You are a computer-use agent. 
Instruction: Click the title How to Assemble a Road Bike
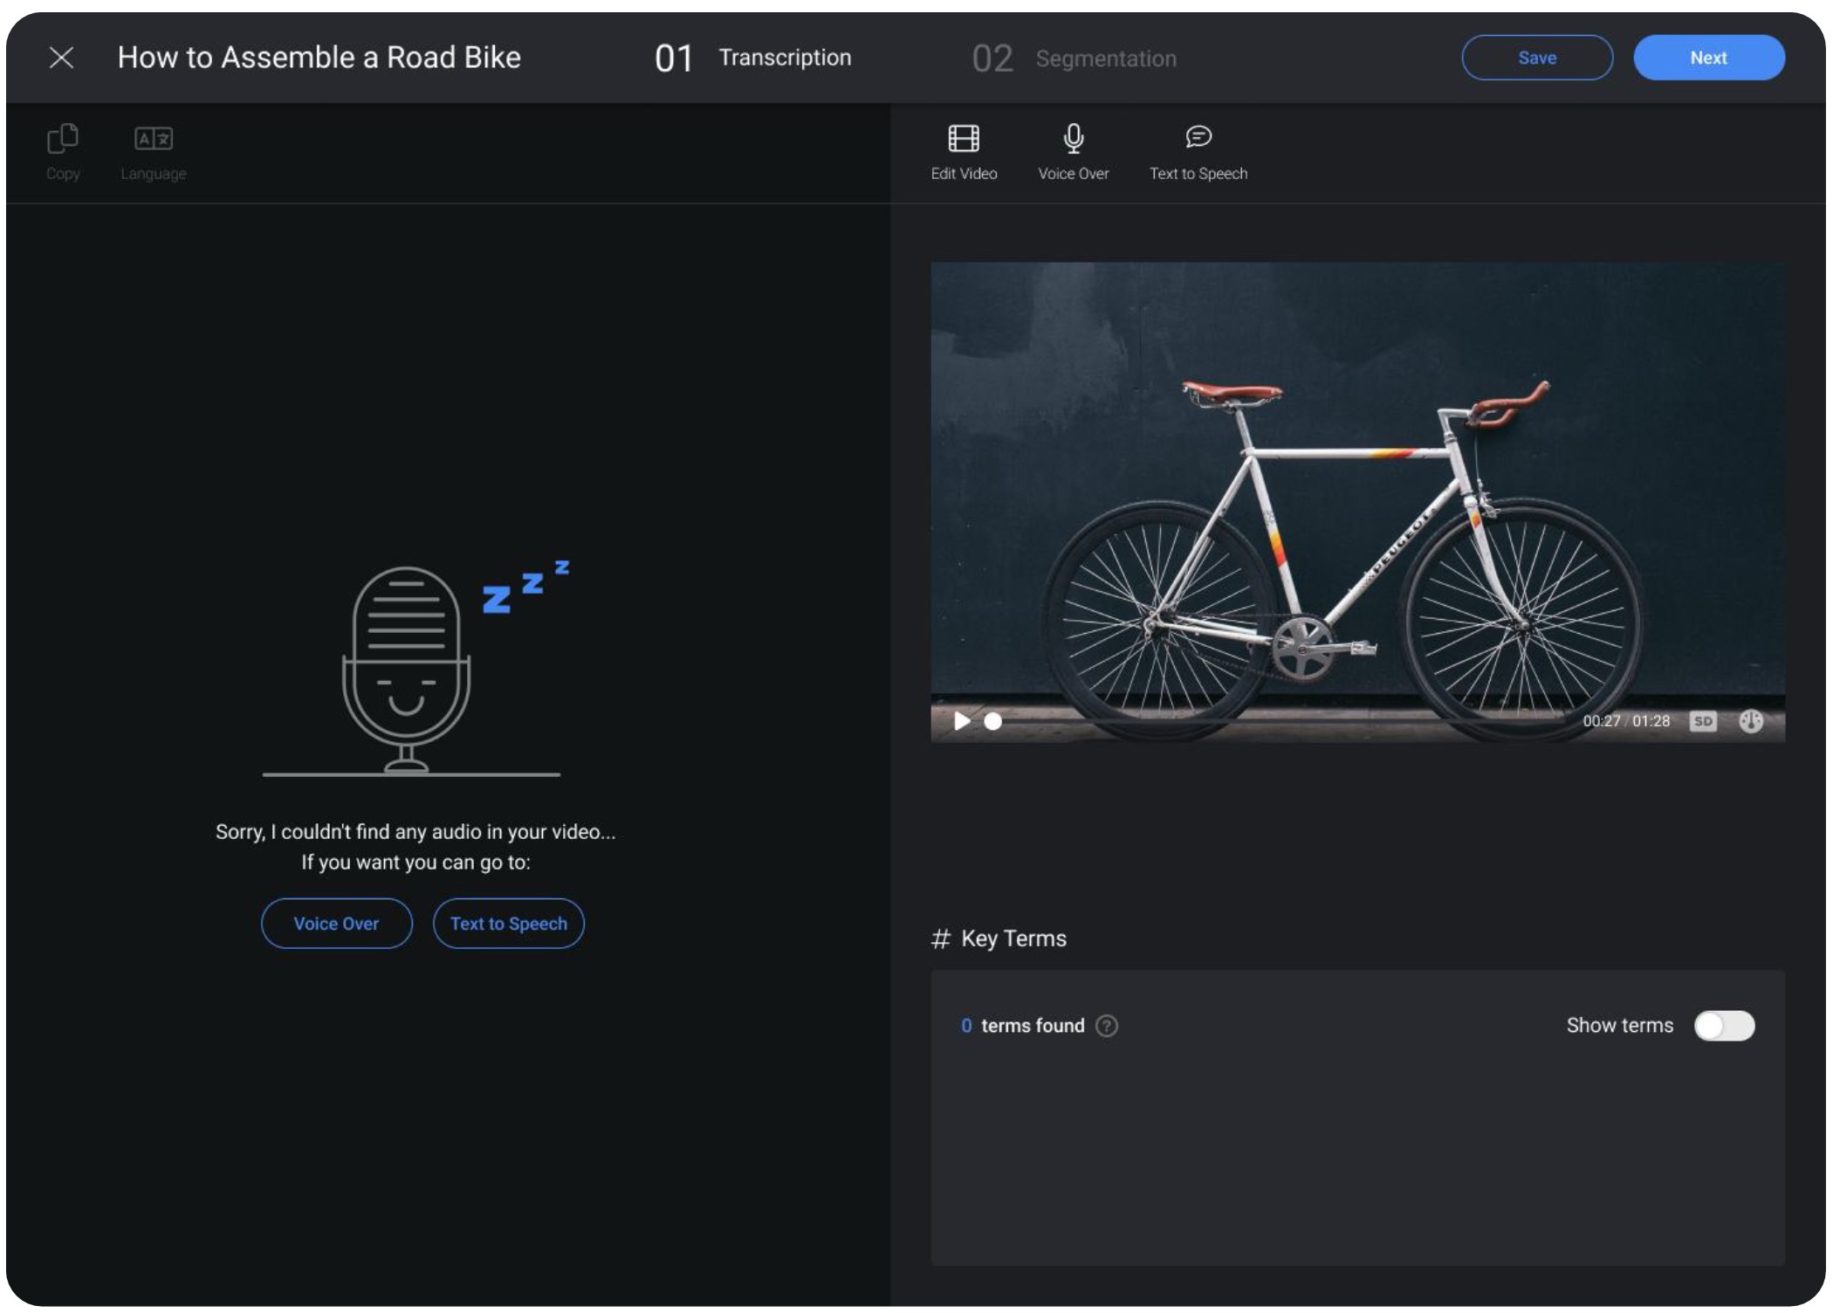pos(319,58)
